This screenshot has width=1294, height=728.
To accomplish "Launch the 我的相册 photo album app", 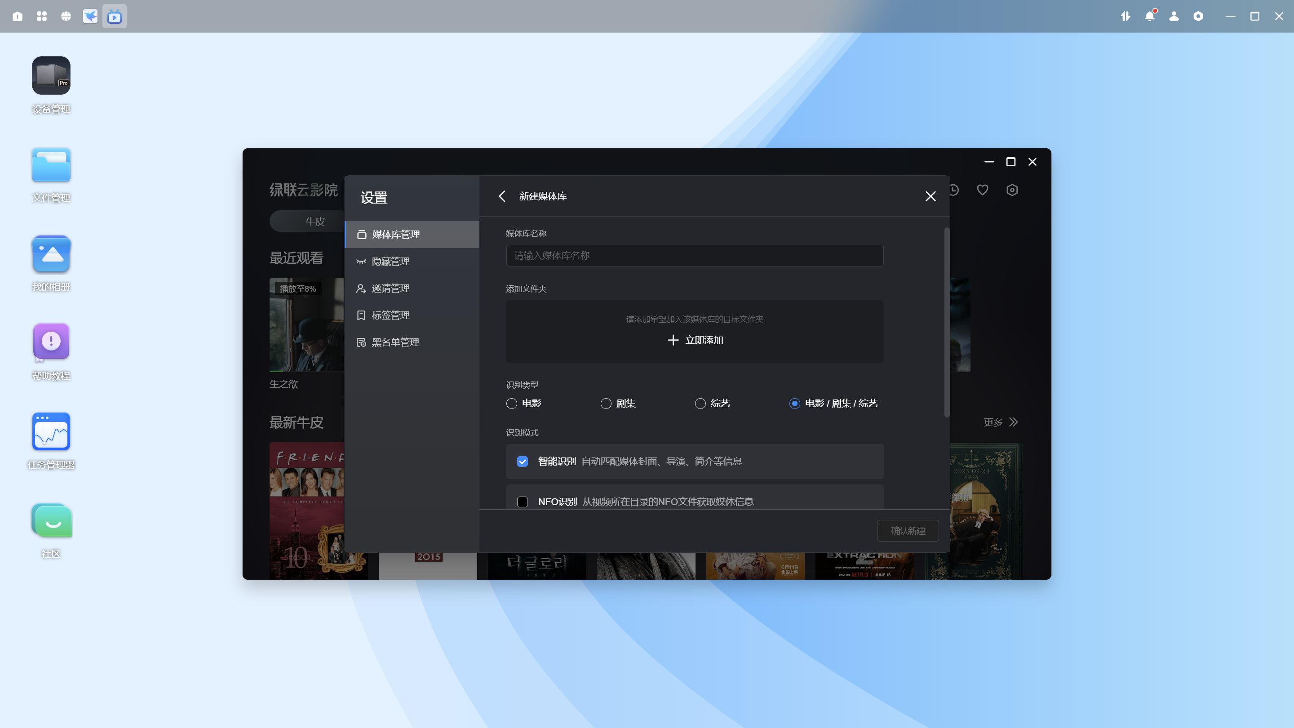I will tap(51, 254).
